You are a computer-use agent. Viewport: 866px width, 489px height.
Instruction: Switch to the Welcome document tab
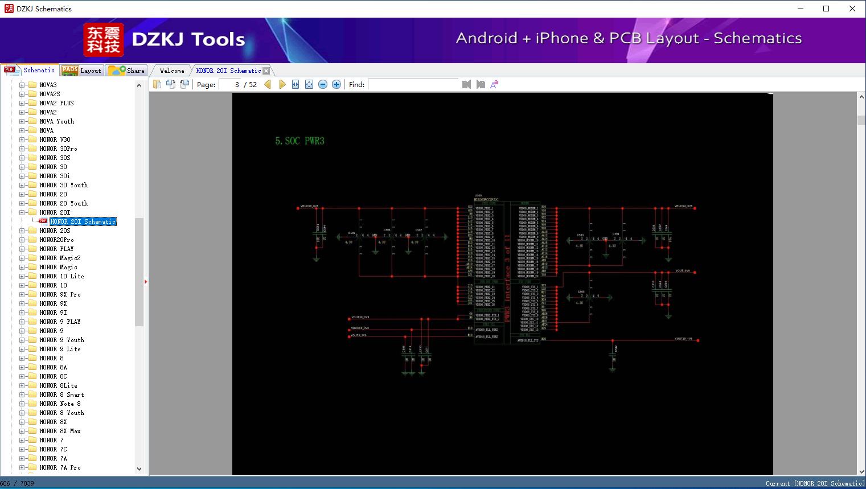[x=171, y=71]
